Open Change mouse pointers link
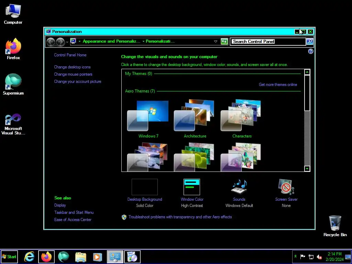 coord(73,74)
